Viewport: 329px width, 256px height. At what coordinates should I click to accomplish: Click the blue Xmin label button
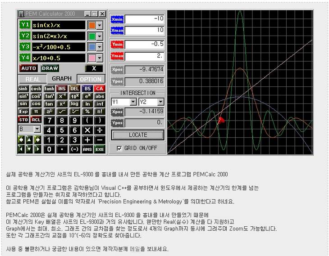[x=117, y=19]
